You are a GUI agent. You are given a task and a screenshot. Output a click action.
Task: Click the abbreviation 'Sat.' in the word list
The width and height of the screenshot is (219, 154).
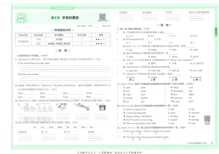75,127
